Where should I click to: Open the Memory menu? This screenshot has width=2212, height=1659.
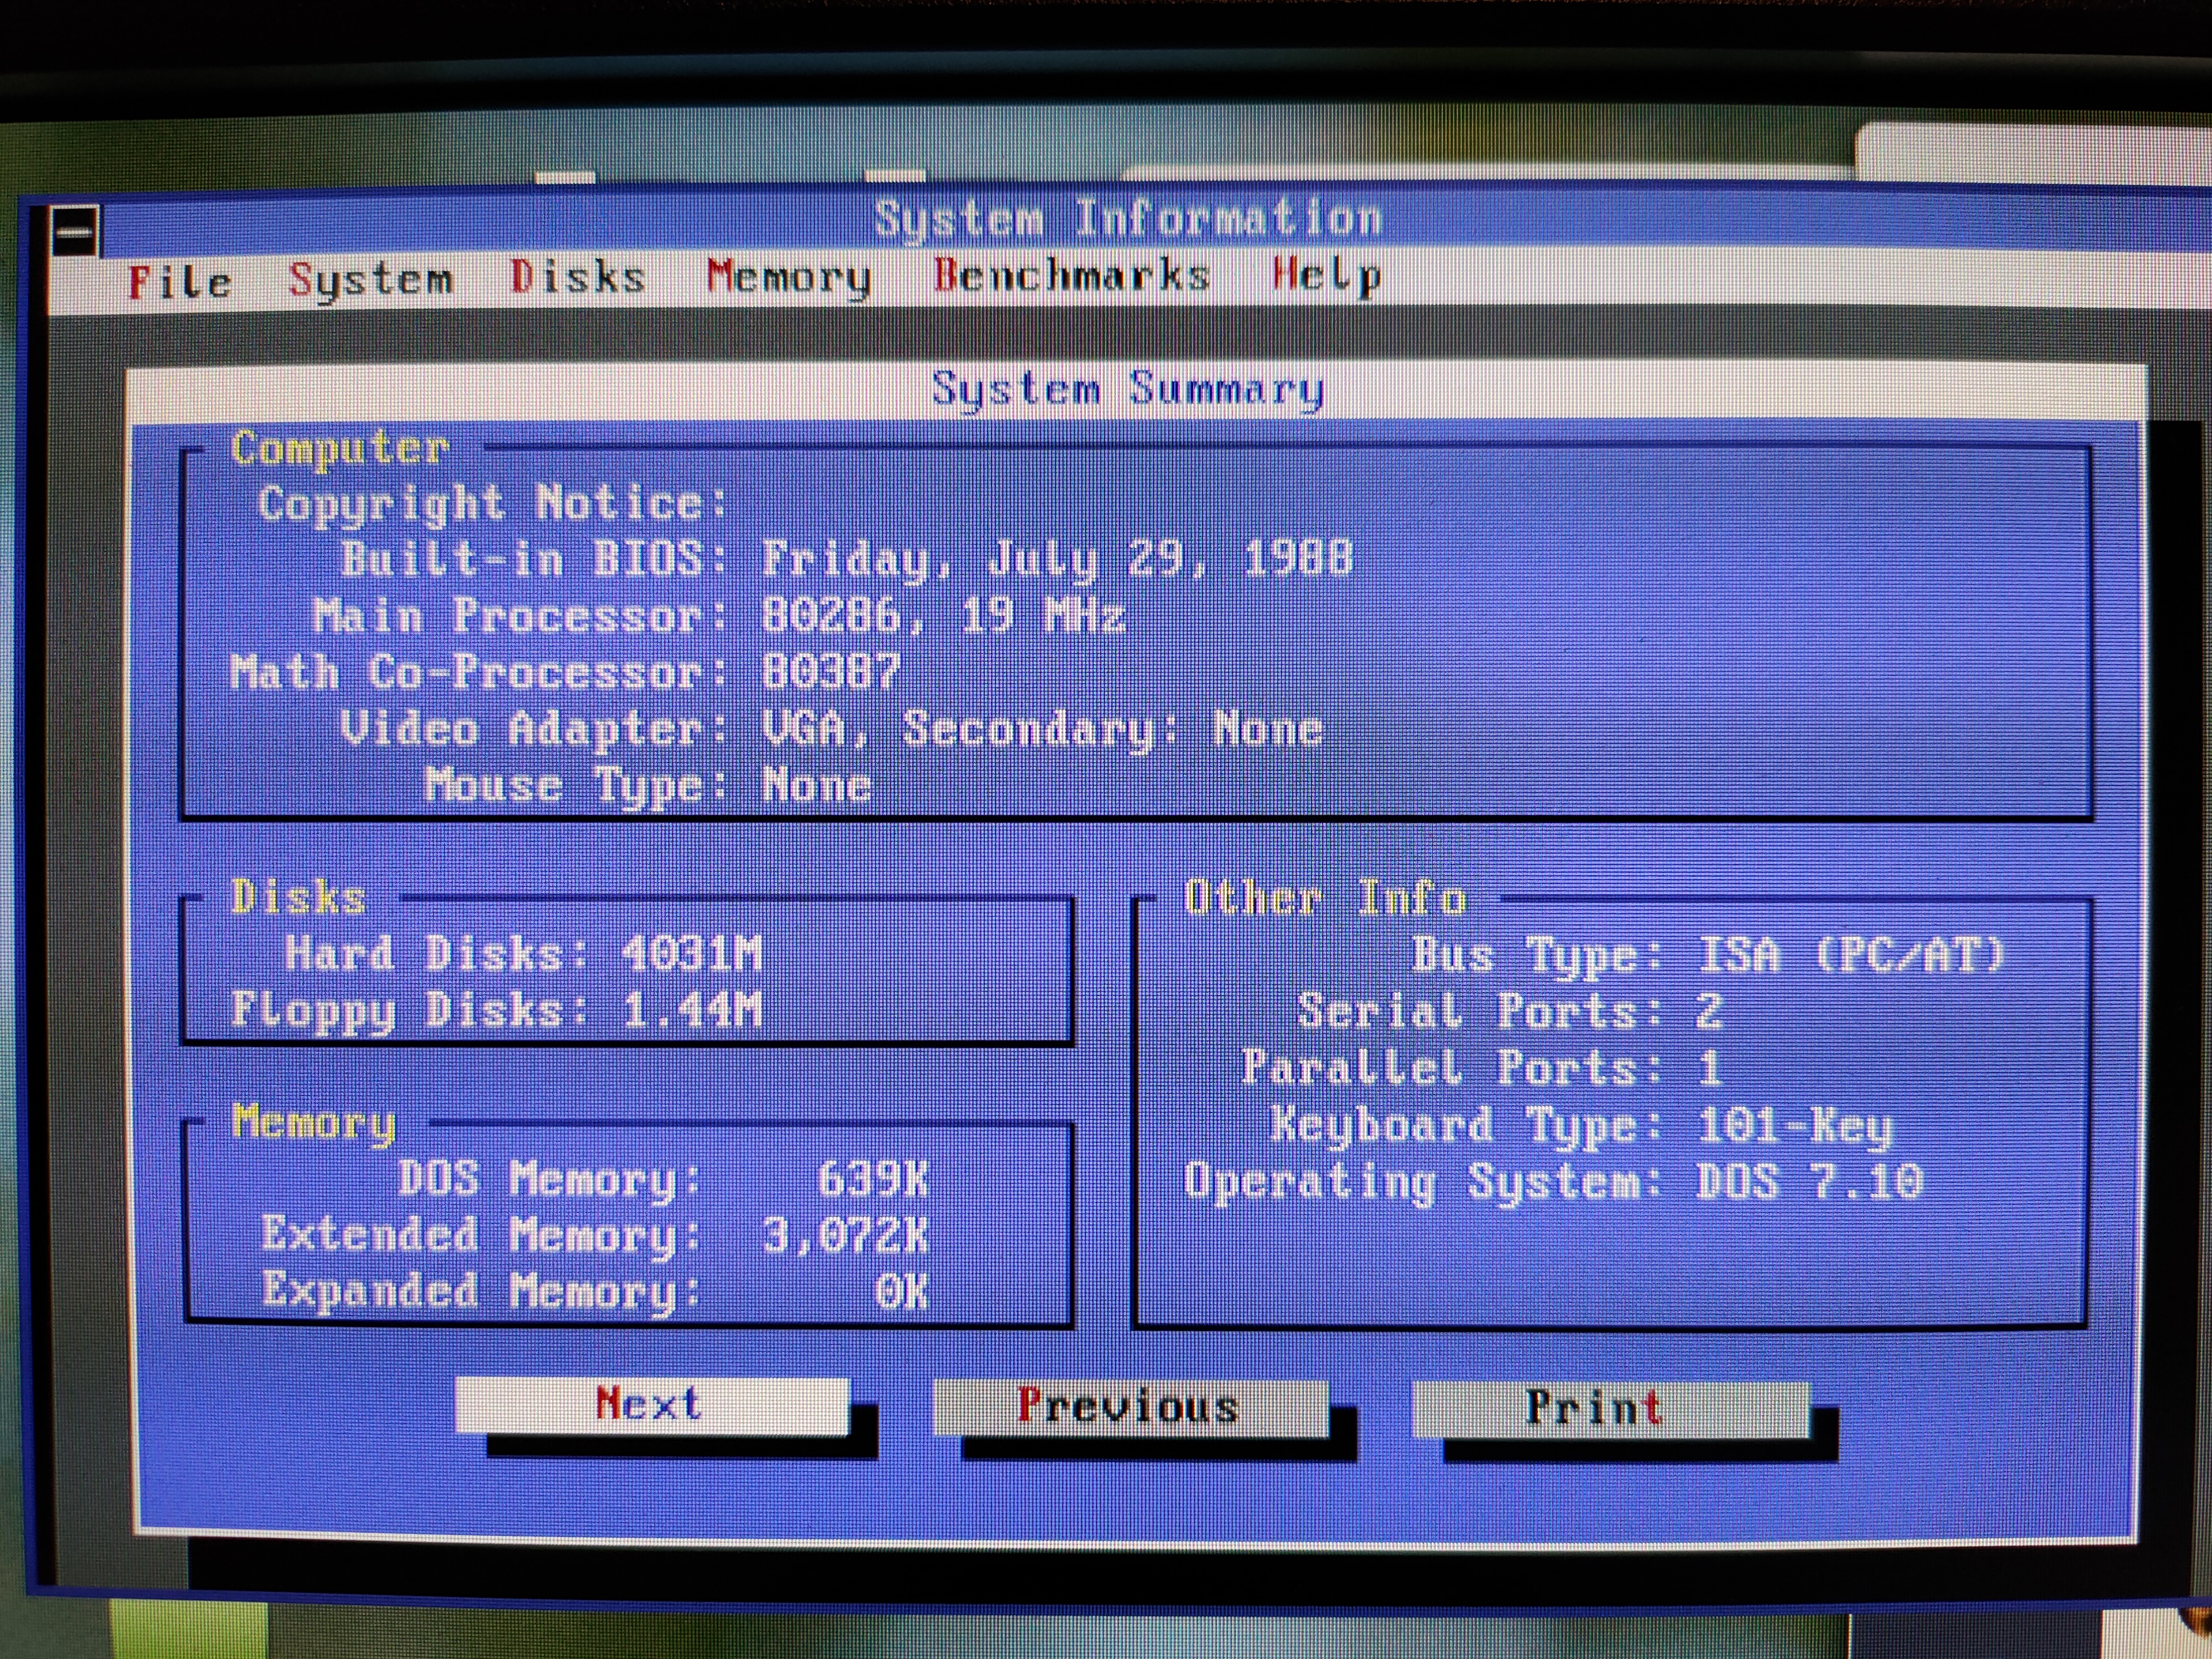(x=788, y=276)
